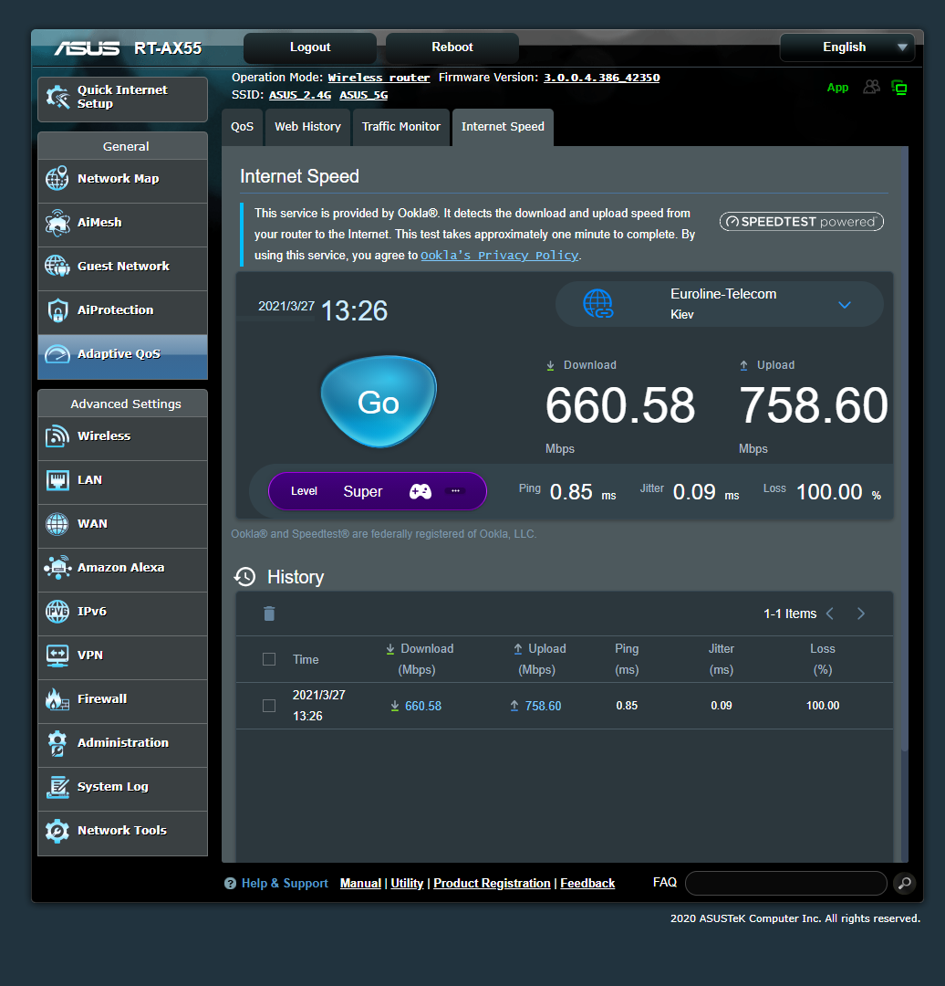Open the Firewall flame icon
This screenshot has height=986, width=945.
tap(57, 698)
